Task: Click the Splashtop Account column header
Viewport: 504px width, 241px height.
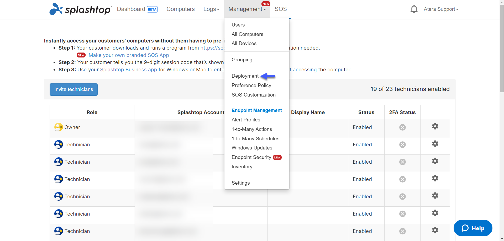Action: pyautogui.click(x=201, y=113)
